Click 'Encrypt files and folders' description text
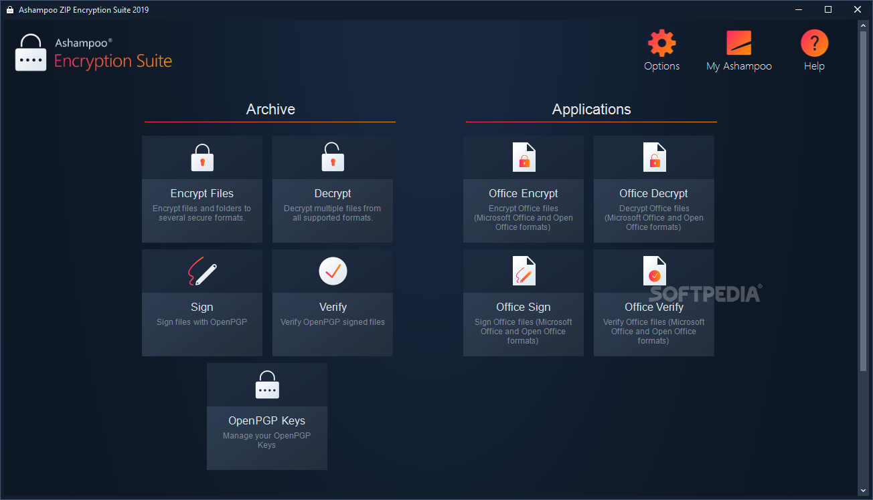Viewport: 873px width, 500px height. pos(202,213)
